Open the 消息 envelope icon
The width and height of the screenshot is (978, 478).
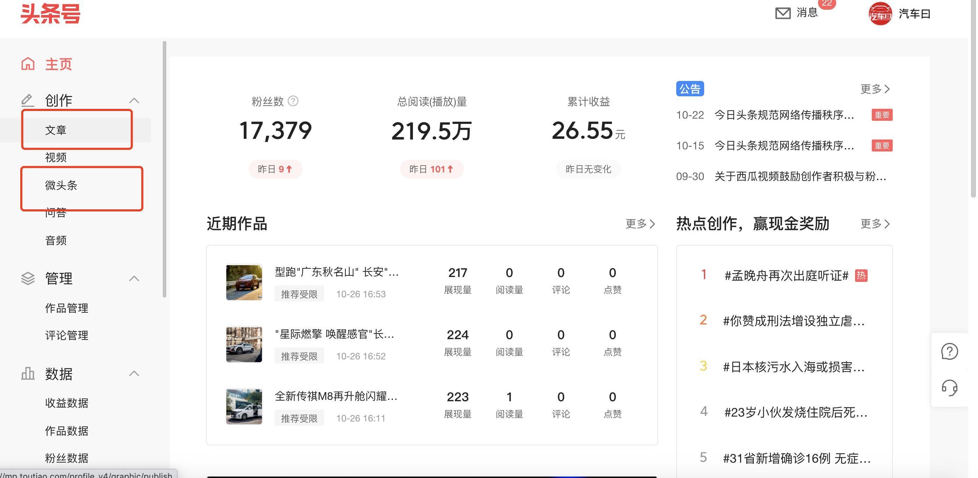[782, 13]
